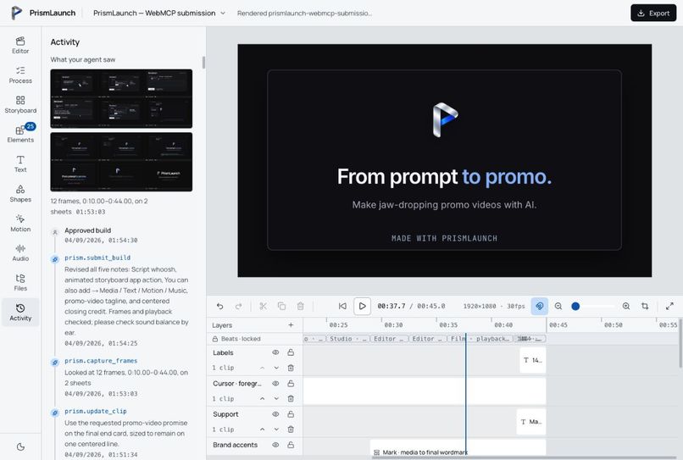This screenshot has width=683, height=460.
Task: Undo the last action
Action: [220, 306]
